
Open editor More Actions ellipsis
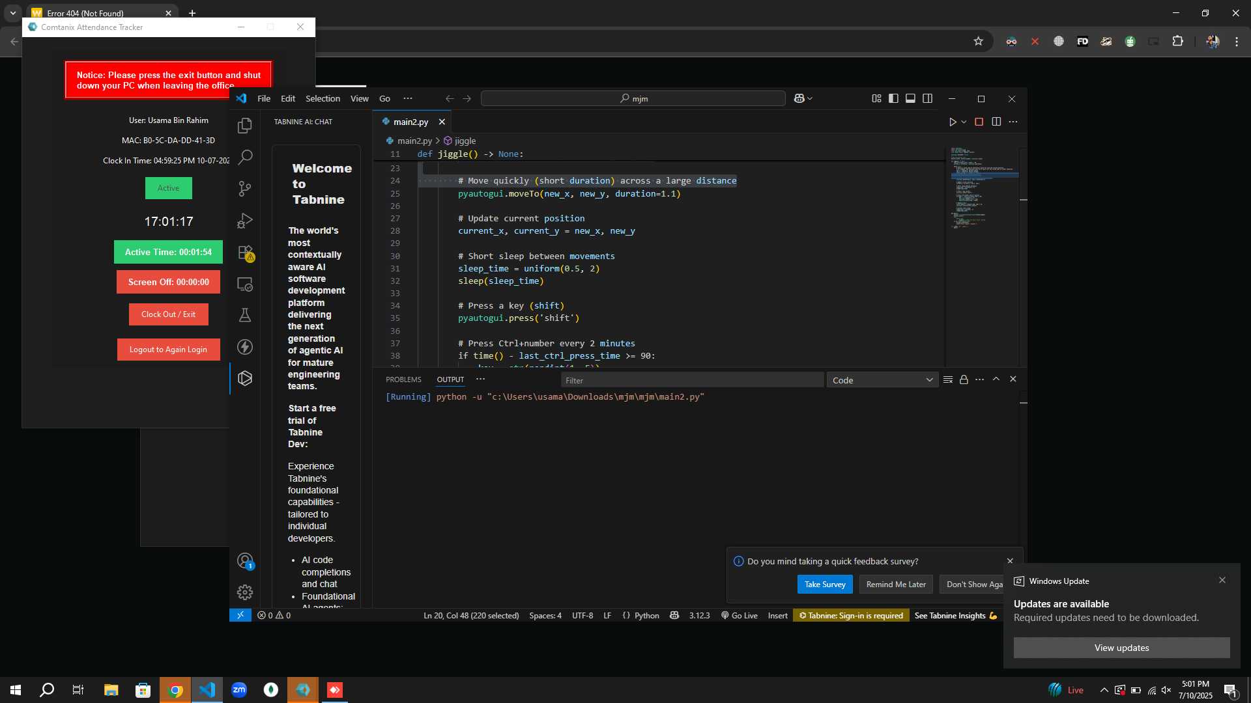(x=1013, y=122)
